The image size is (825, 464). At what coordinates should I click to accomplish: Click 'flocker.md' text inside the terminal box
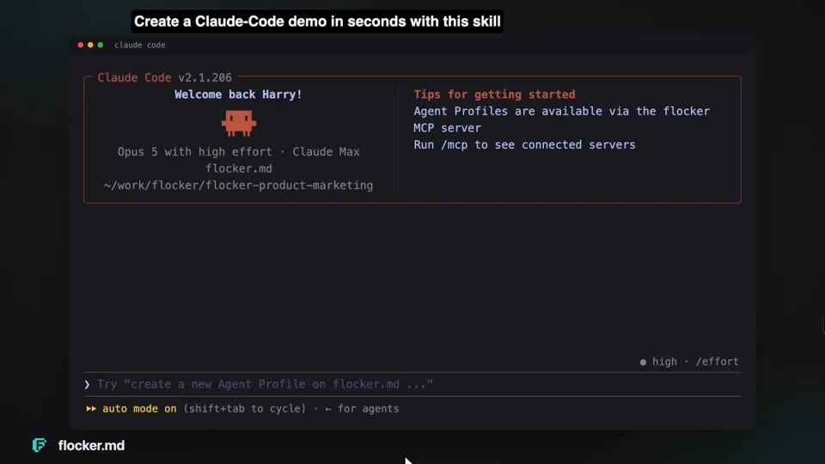239,169
